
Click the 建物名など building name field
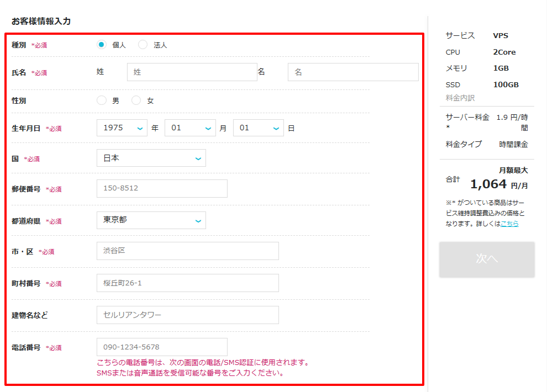click(187, 315)
